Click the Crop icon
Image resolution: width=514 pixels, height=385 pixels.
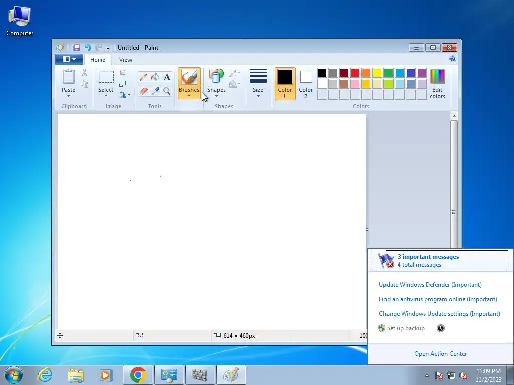click(x=122, y=72)
